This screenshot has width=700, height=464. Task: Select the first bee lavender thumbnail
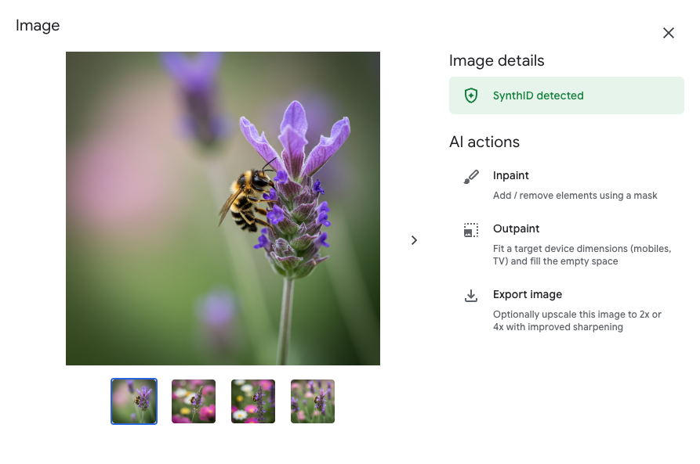pos(134,401)
